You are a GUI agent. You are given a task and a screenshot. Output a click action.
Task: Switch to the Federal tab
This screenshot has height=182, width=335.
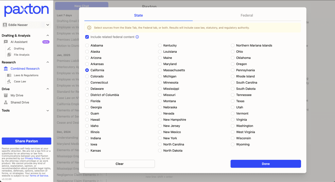[247, 15]
